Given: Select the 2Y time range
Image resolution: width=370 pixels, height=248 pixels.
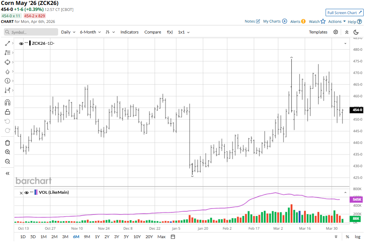Looking at the screenshot, I should tap(107, 237).
